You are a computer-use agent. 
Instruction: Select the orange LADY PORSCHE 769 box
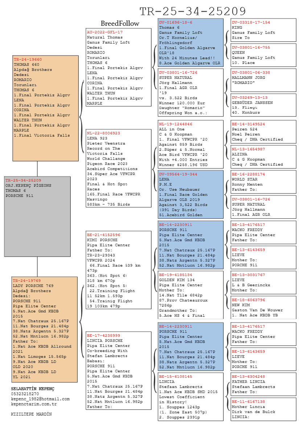pos(45,329)
